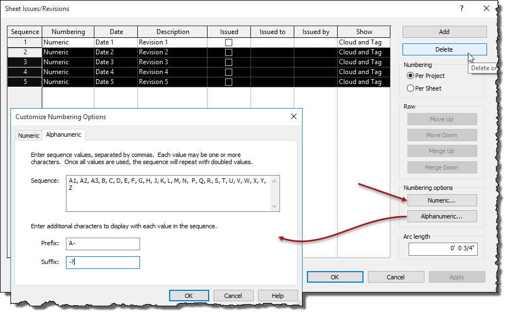Delete the selected revision rows

443,49
